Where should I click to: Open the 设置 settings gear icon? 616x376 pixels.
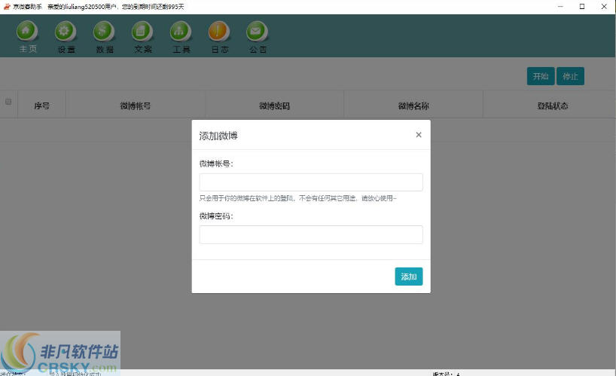pos(66,32)
